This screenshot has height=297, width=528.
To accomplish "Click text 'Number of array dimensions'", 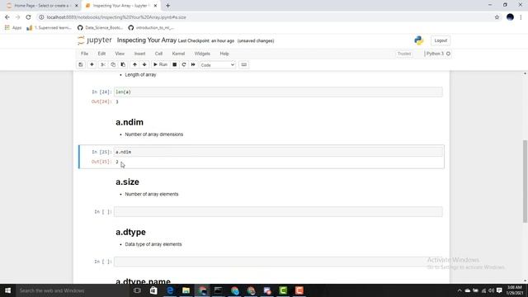I will tap(154, 134).
